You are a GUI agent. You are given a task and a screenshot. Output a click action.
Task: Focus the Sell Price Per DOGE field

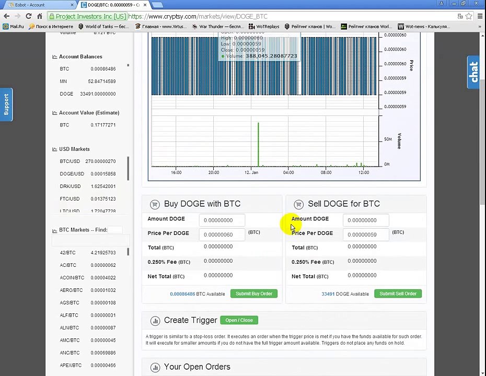(366, 235)
